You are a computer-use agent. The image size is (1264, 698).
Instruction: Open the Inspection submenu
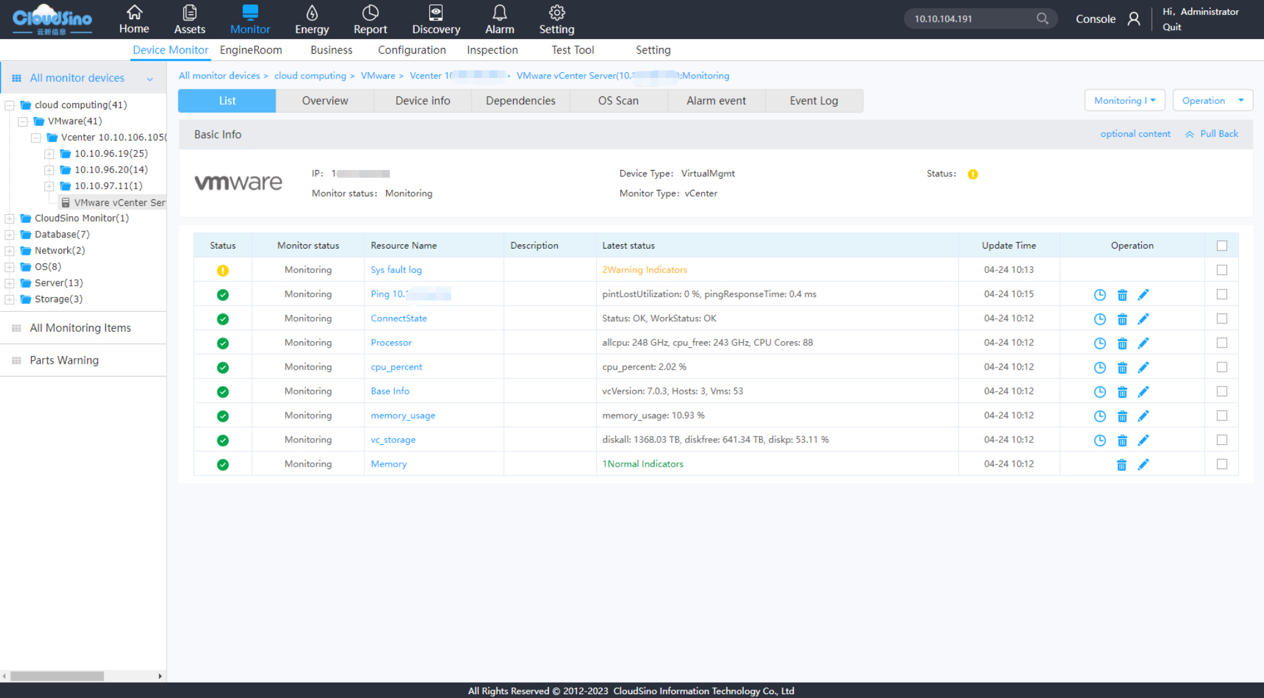click(492, 50)
